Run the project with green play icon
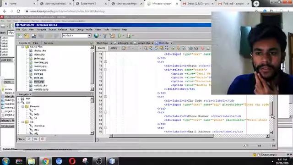 pos(120,35)
